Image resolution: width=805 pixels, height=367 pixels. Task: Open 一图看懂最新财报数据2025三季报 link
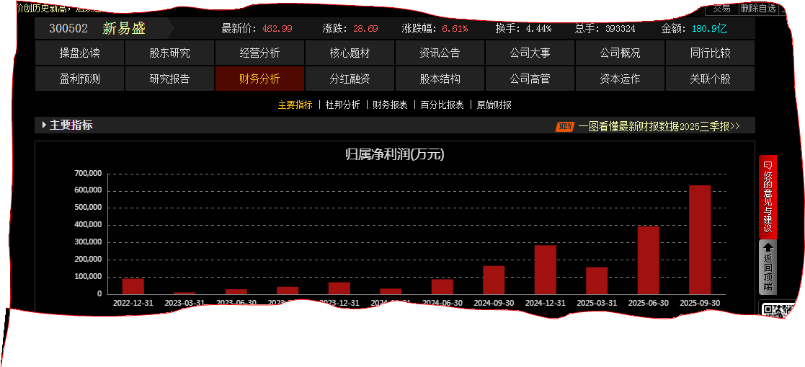pyautogui.click(x=659, y=126)
